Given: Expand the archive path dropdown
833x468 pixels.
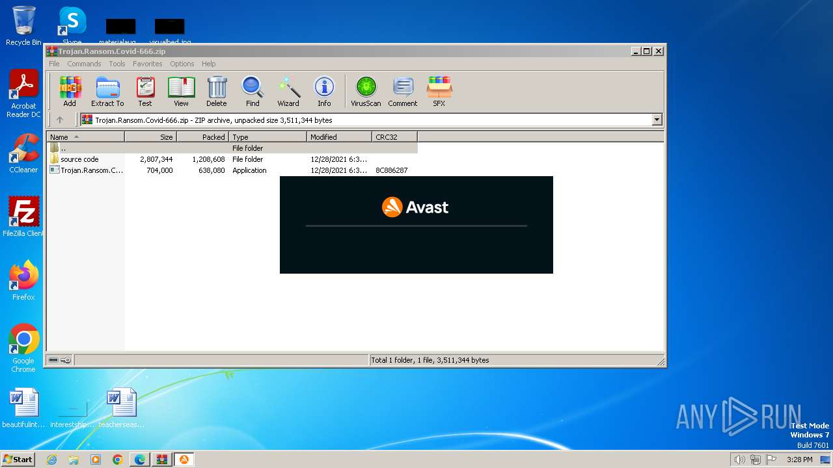Looking at the screenshot, I should [x=657, y=120].
